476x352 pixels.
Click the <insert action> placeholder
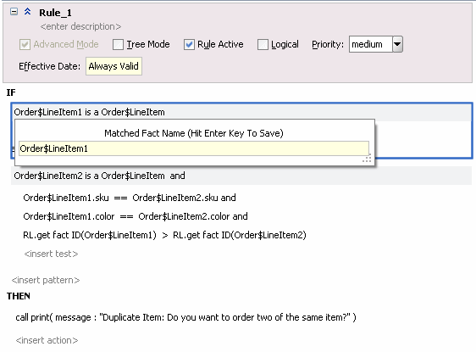point(47,340)
